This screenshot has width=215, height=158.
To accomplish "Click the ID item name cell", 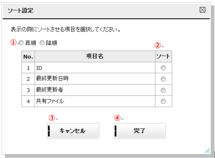I will (x=95, y=68).
